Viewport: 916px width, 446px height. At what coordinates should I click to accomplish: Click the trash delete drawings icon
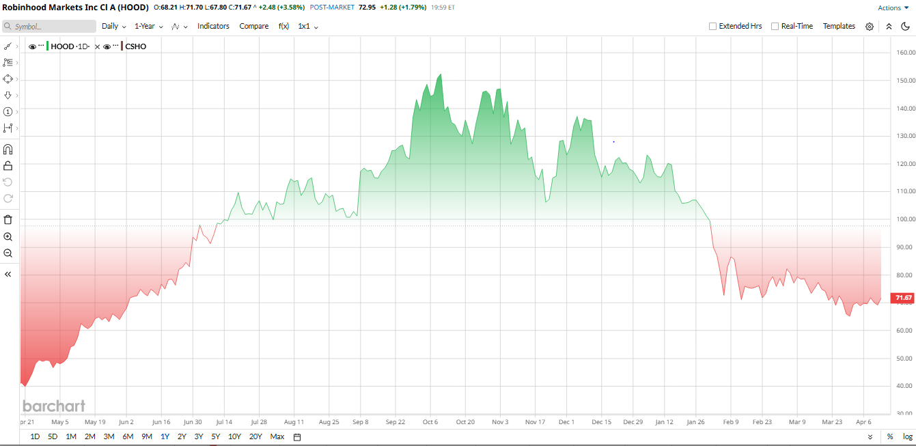[x=8, y=219]
